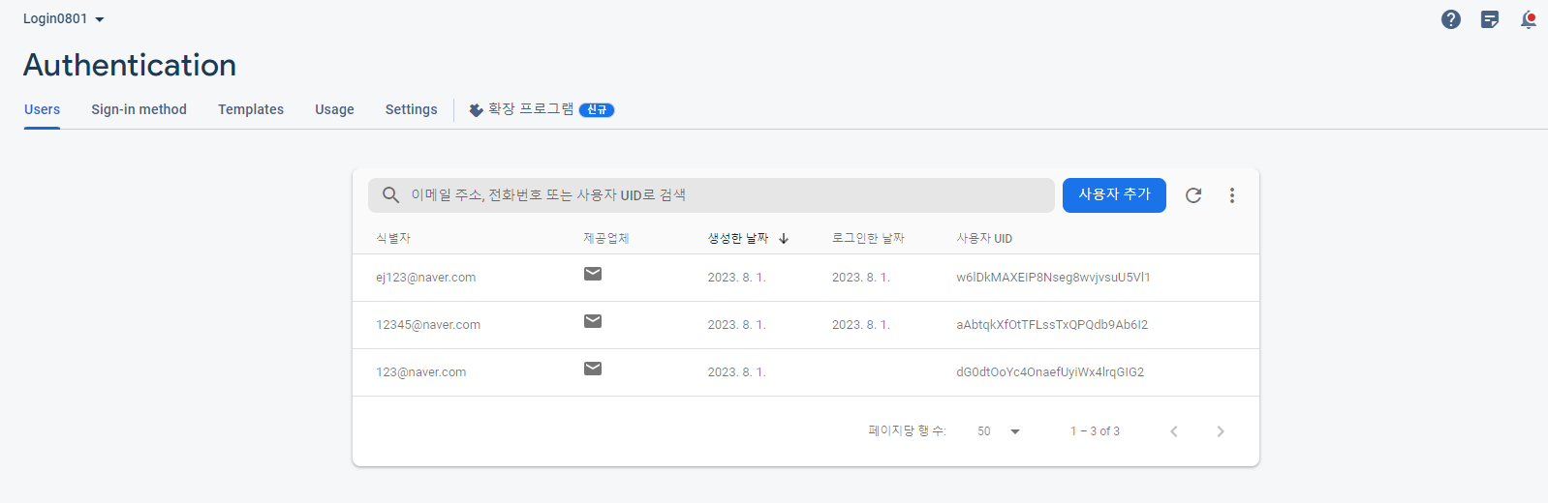Open the release notes icon
This screenshot has width=1548, height=503.
click(1490, 19)
